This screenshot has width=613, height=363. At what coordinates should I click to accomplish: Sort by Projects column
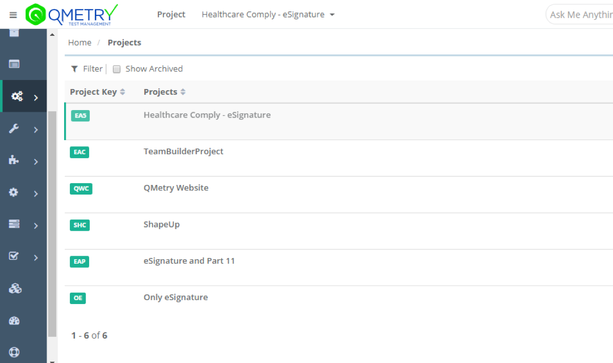(x=165, y=92)
